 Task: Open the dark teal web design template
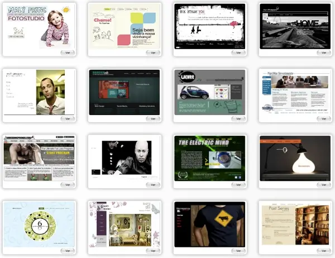[x=125, y=92]
